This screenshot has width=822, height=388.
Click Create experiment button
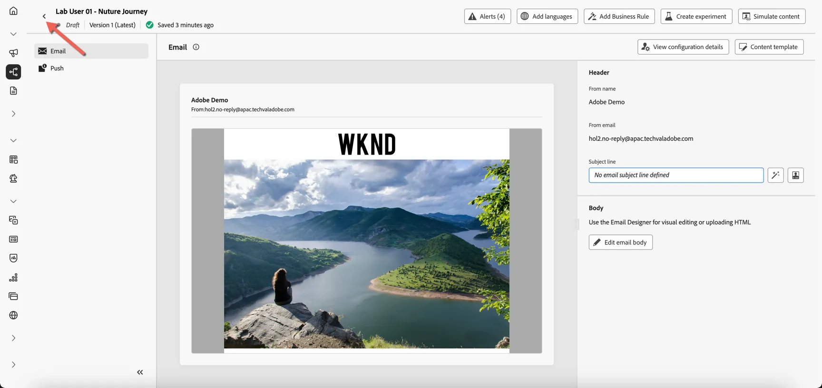[x=696, y=16]
